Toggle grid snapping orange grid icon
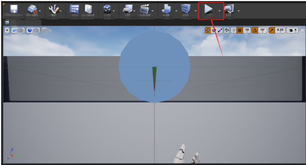Viewport: 306px width, 165px height. pyautogui.click(x=240, y=30)
